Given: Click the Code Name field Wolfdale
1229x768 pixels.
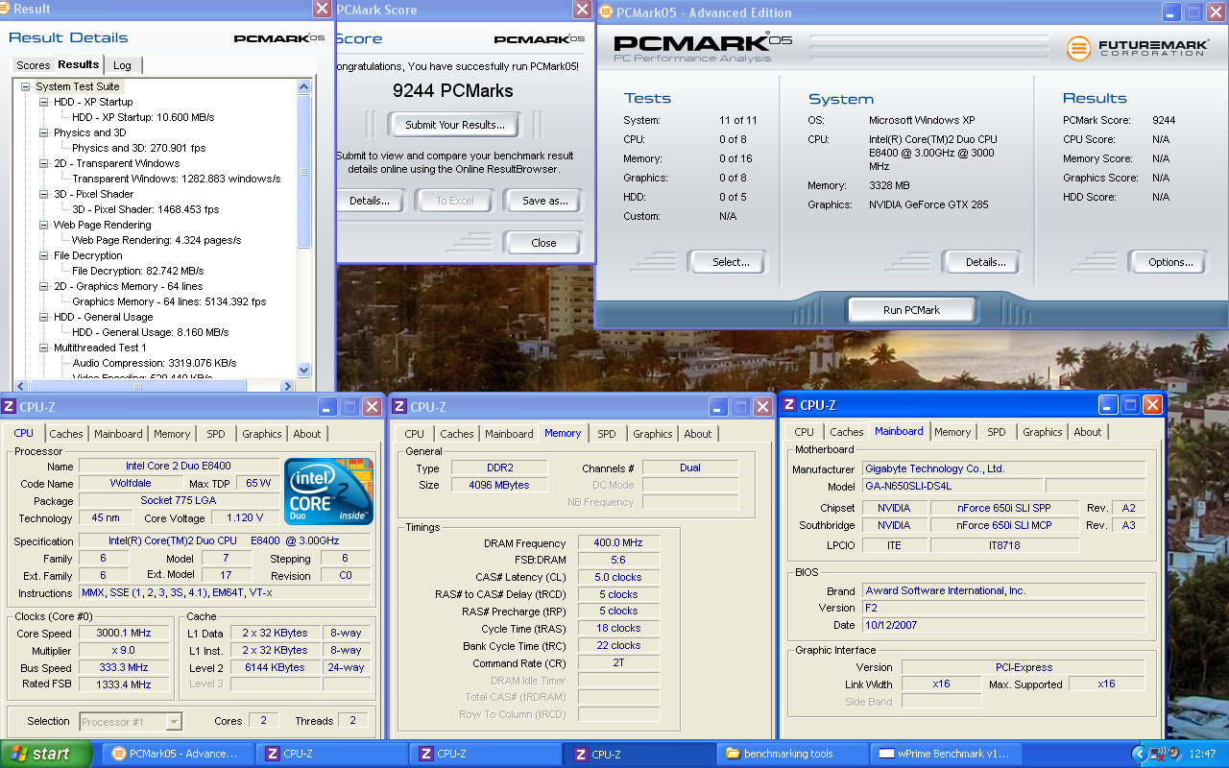Looking at the screenshot, I should click(x=131, y=484).
